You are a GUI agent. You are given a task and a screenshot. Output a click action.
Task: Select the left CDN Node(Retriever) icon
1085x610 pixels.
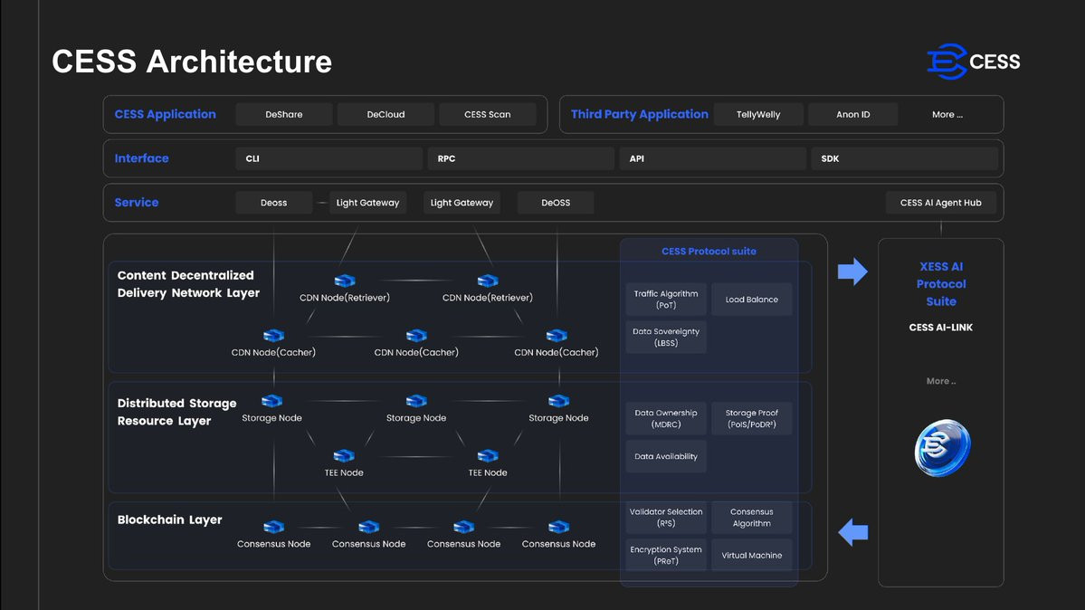click(345, 281)
